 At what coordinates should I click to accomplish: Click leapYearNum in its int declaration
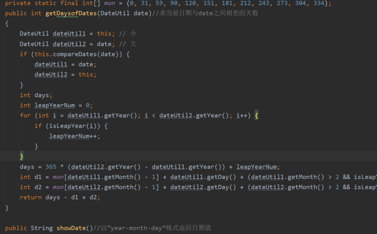point(55,105)
